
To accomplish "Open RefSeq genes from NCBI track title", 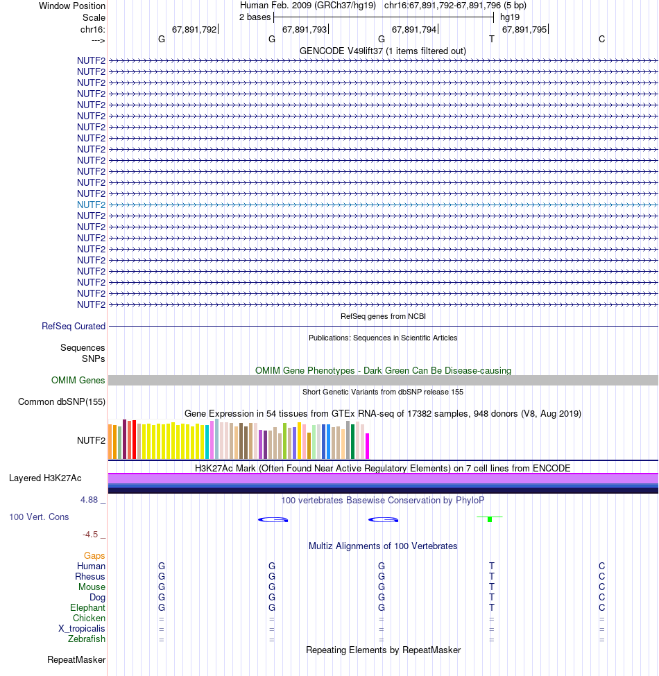I will click(383, 316).
